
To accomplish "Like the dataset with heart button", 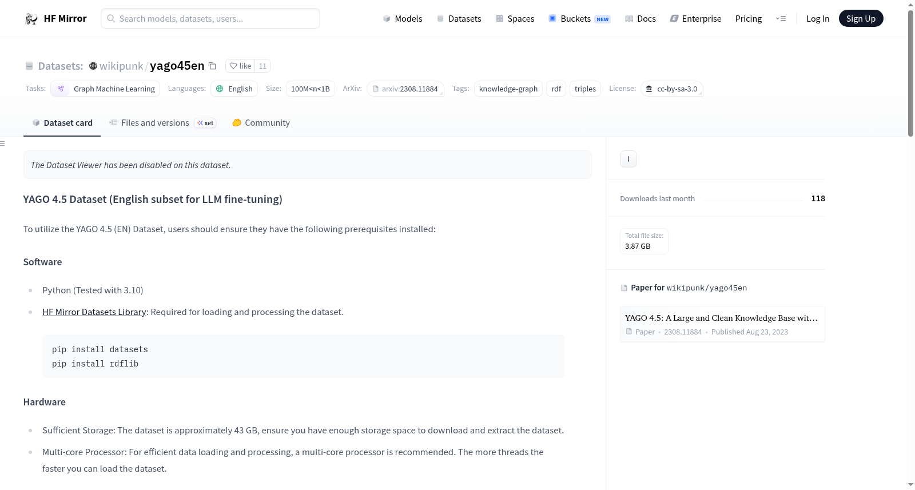I will (x=240, y=66).
